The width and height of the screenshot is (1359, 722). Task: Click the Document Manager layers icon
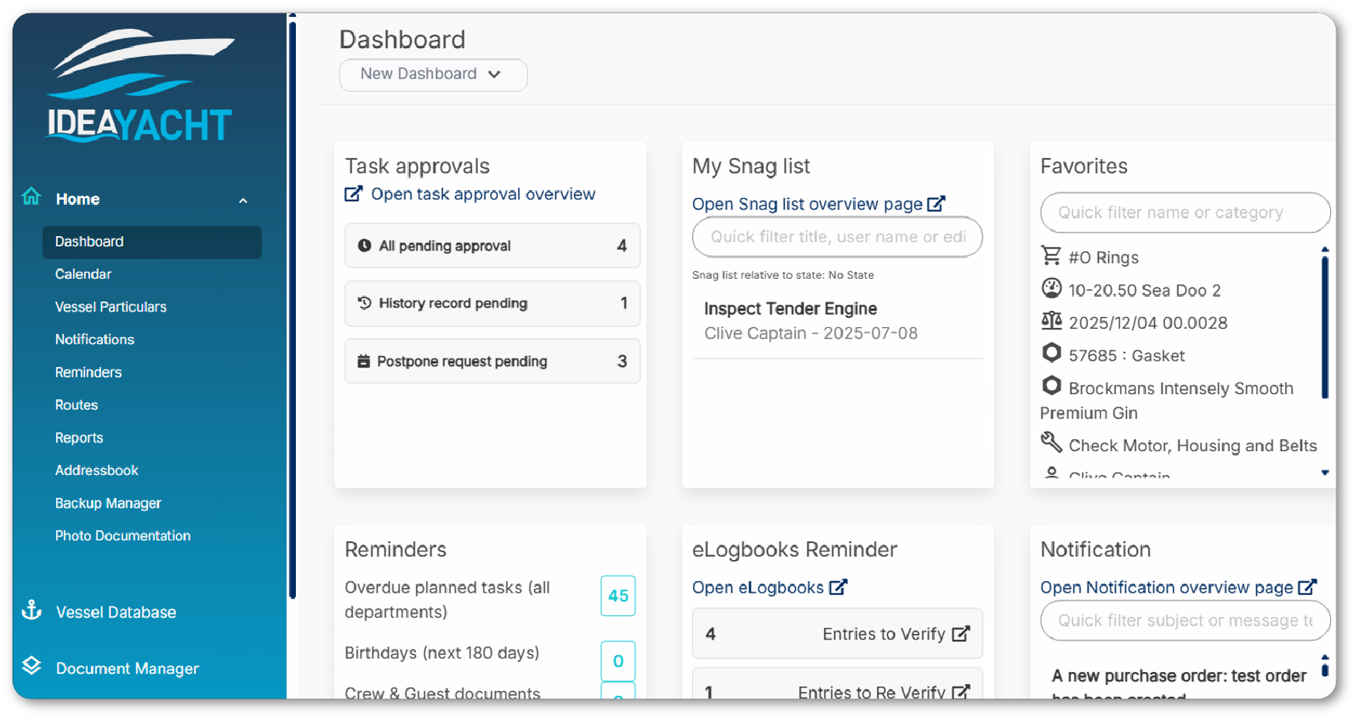tap(31, 666)
